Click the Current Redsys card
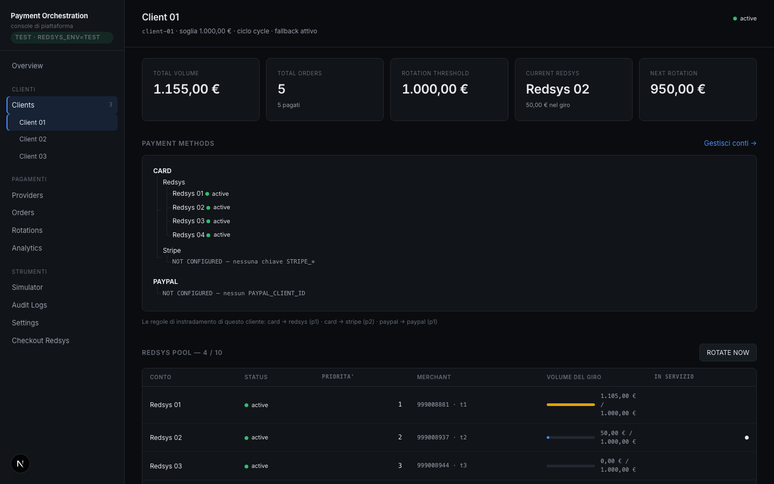The image size is (774, 484). coord(574,89)
